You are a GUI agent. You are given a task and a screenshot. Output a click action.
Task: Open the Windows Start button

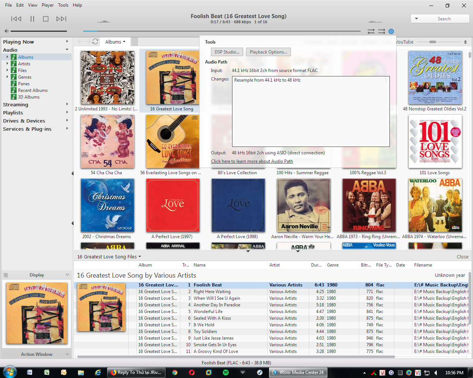pyautogui.click(x=9, y=372)
